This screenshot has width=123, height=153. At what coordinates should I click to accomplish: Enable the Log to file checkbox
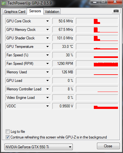(8, 132)
